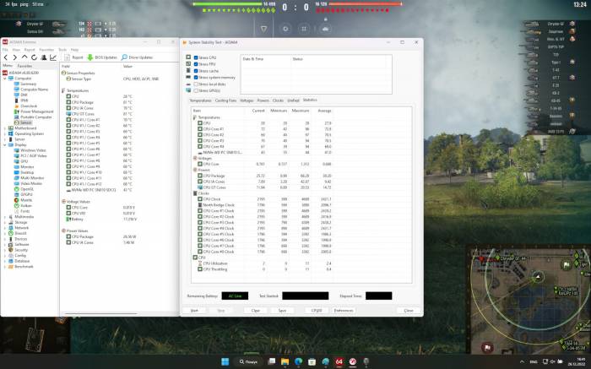The image size is (591, 369).
Task: Switch to the Cooling Fans tab
Action: point(225,100)
